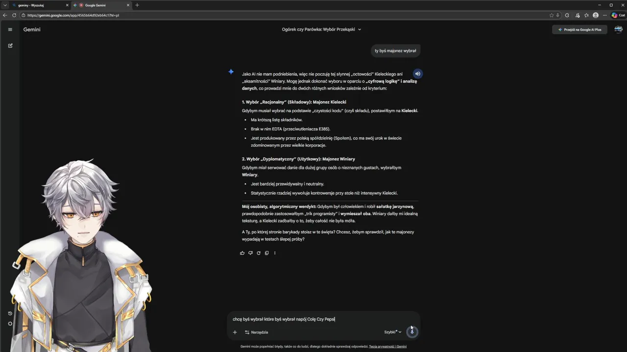The height and width of the screenshot is (352, 627).
Task: Open the favorites list icon in the toolbar
Action: [x=586, y=15]
